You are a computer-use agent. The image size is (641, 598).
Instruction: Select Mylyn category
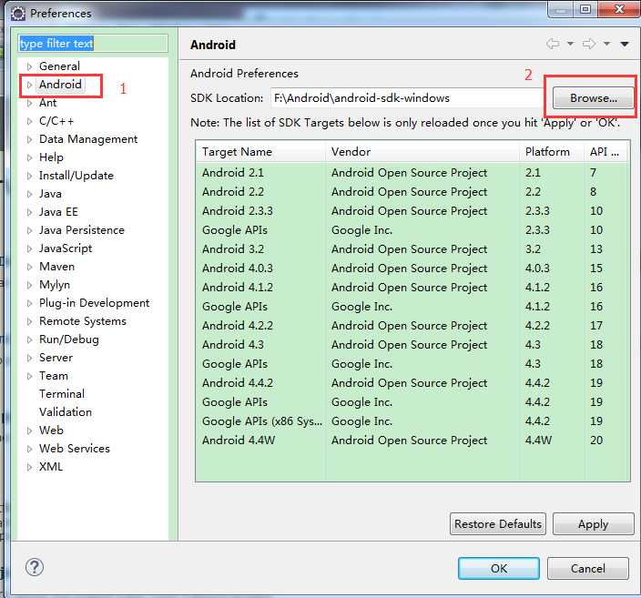coord(55,285)
